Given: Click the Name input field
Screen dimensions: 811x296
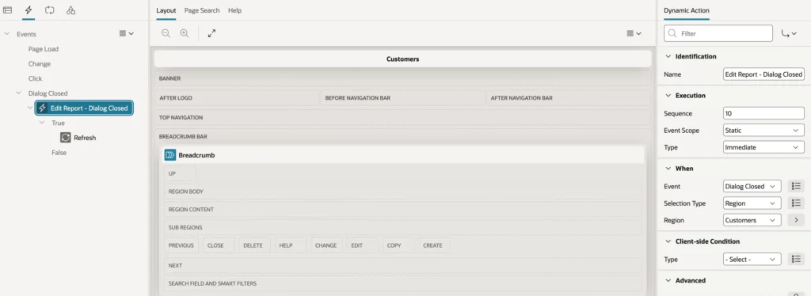Looking at the screenshot, I should 763,74.
